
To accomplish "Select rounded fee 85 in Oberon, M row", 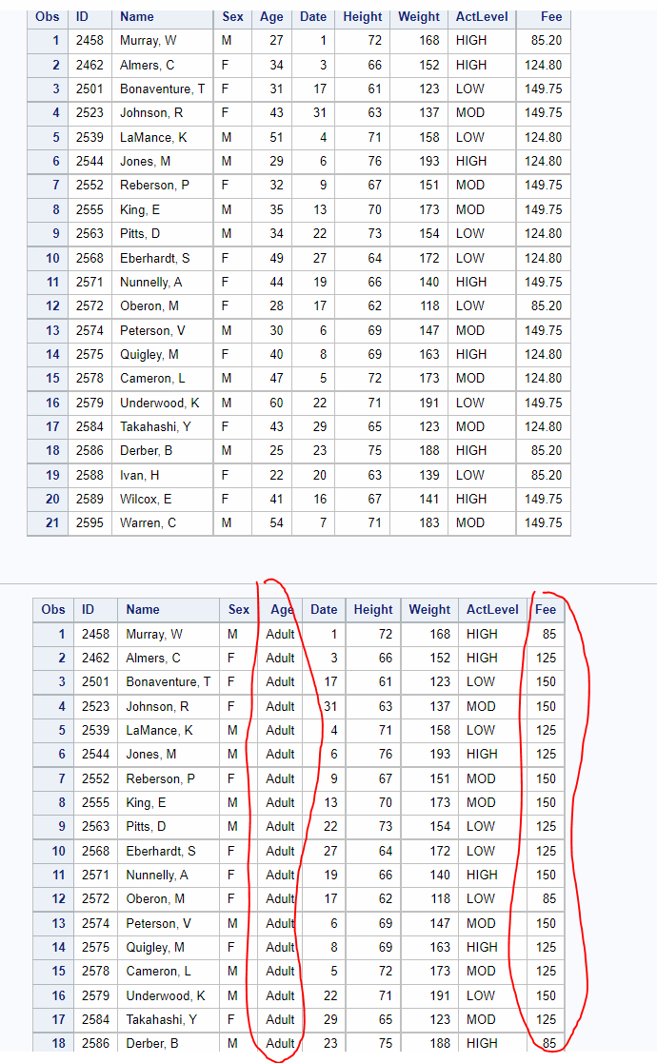I will pyautogui.click(x=549, y=899).
